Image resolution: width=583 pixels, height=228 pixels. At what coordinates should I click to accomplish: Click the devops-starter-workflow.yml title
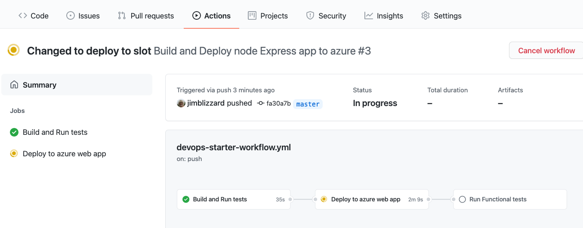click(x=234, y=147)
